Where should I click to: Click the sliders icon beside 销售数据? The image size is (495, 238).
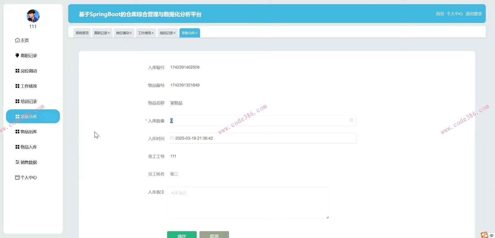point(17,162)
